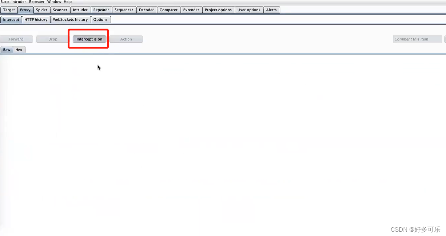Toggle the Intercept is on button

pos(89,39)
